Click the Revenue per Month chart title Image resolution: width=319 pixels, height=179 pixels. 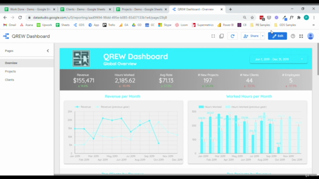[x=123, y=96]
